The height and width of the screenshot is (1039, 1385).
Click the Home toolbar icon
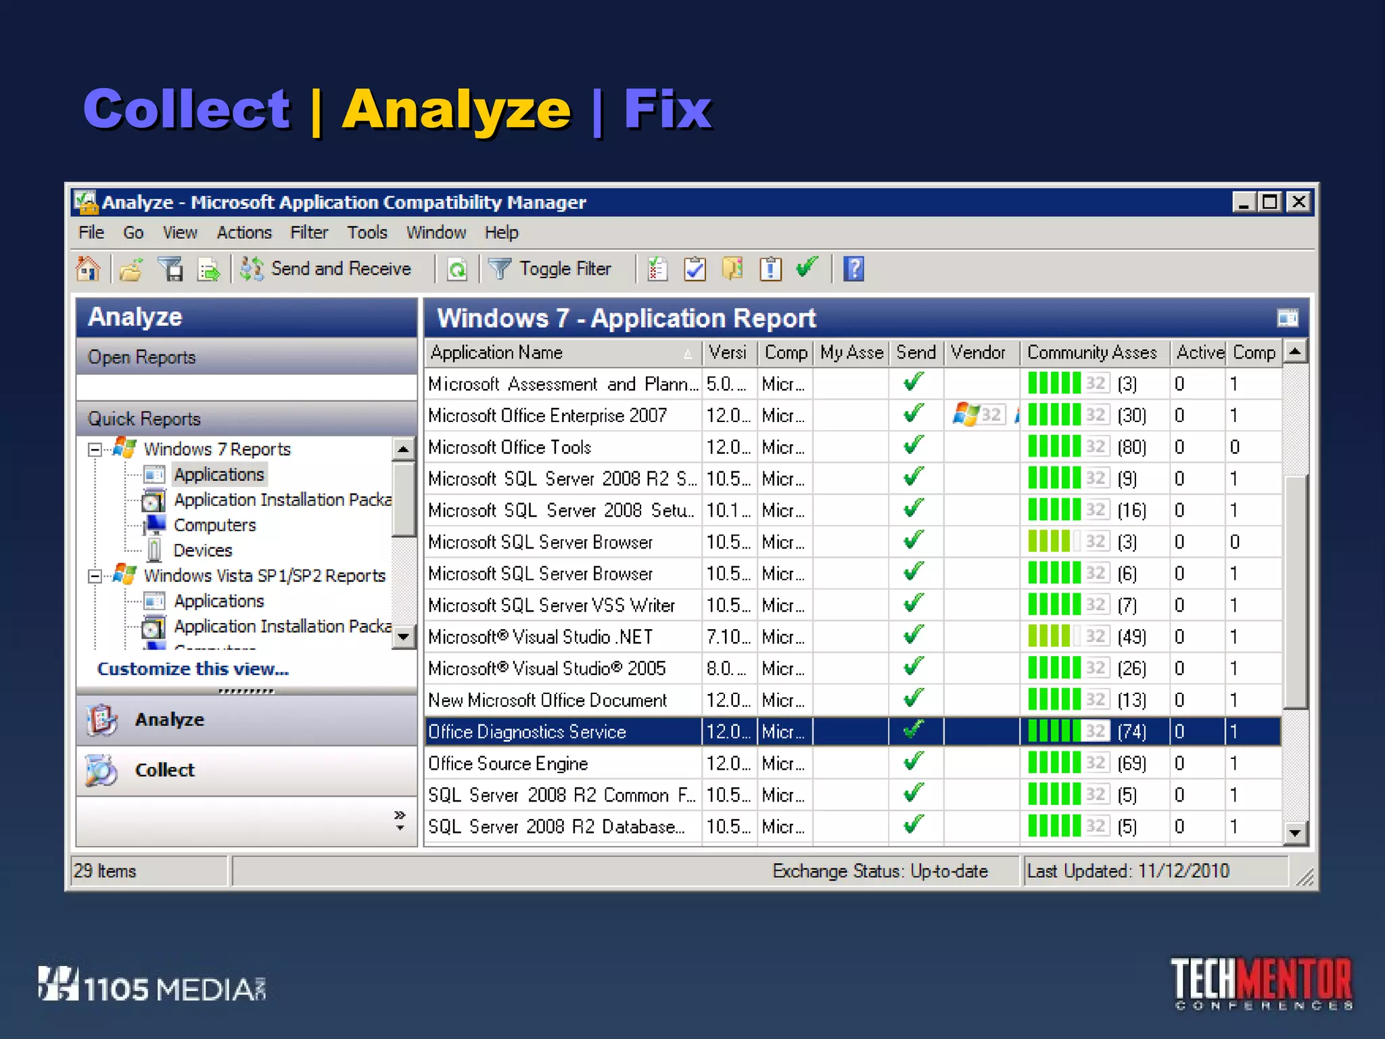tap(88, 269)
